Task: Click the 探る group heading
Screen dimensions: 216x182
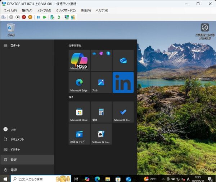Action: (x=71, y=97)
